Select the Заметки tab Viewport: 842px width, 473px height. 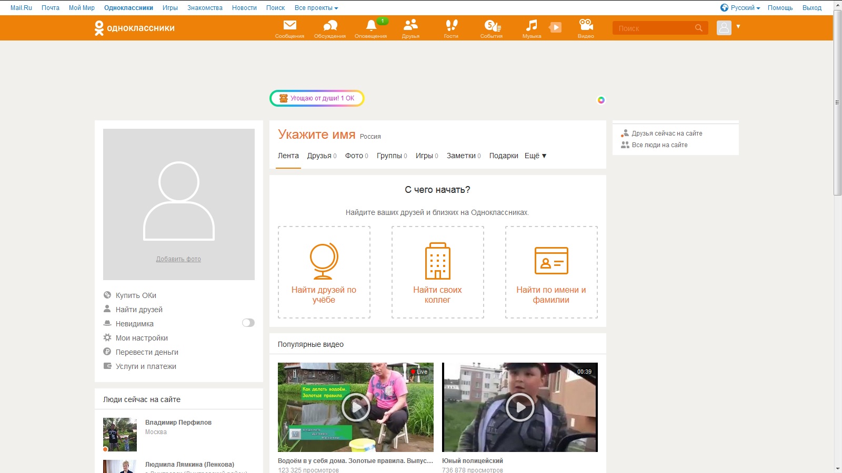[x=464, y=156]
